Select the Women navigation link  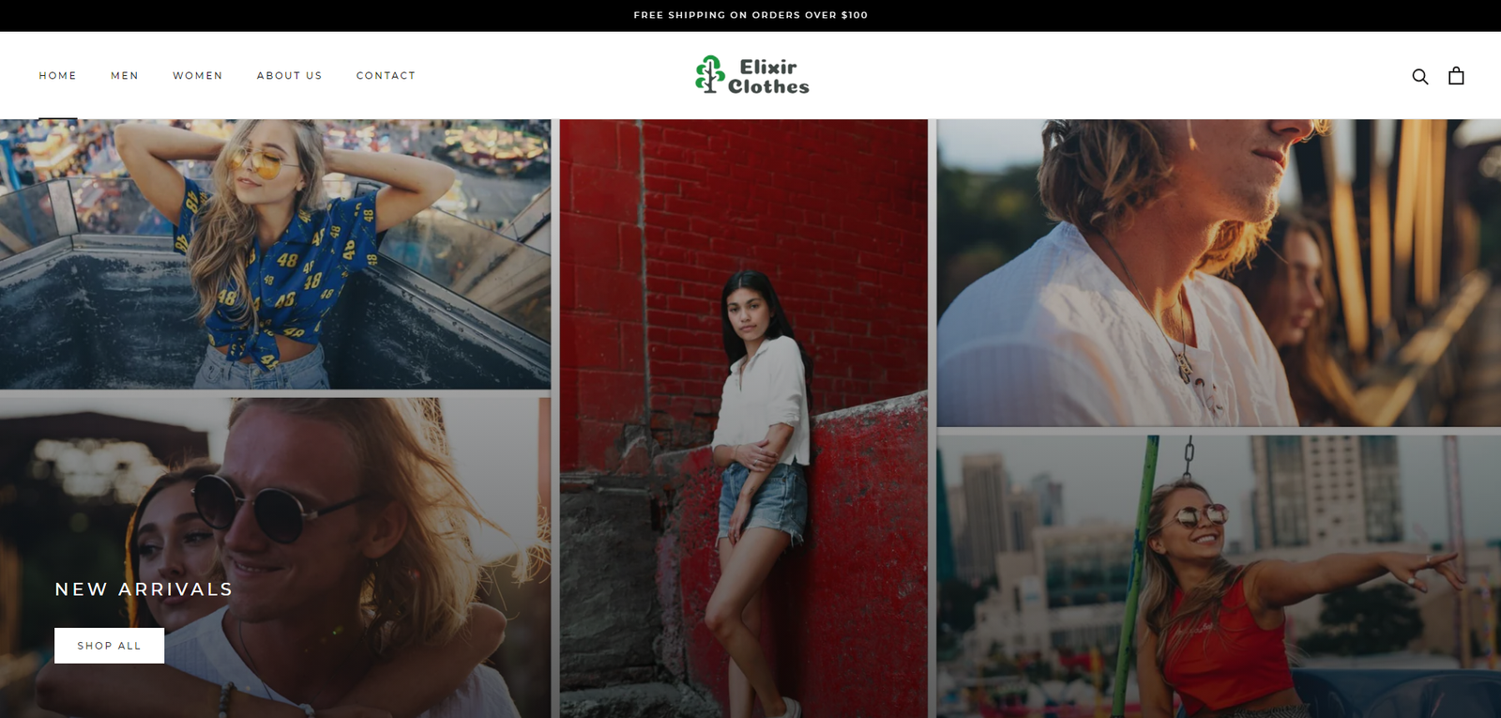tap(197, 76)
